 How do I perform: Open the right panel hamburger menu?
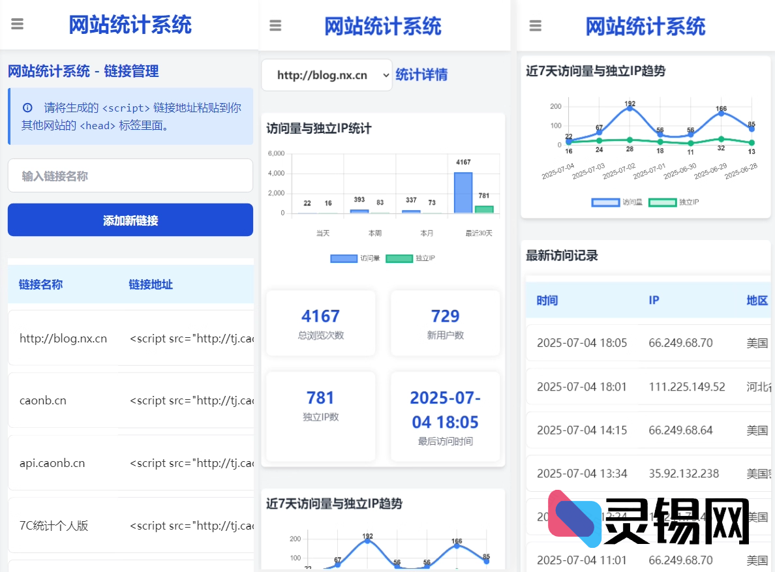535,25
